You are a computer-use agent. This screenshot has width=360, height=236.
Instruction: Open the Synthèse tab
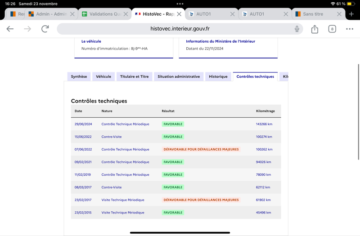click(x=79, y=76)
